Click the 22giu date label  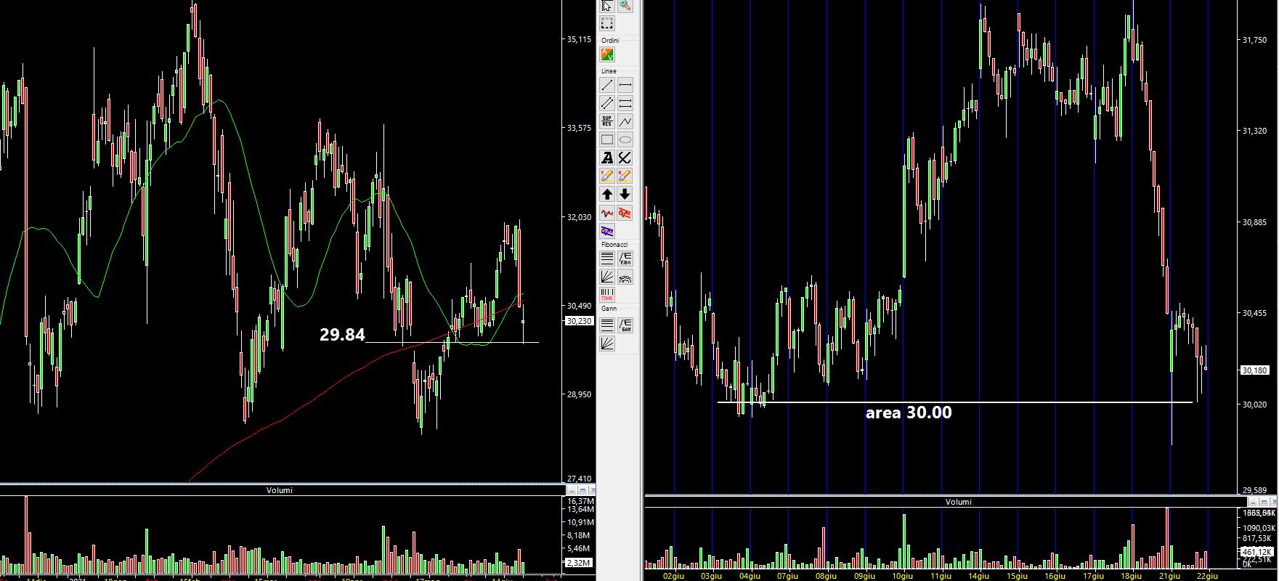point(1207,576)
